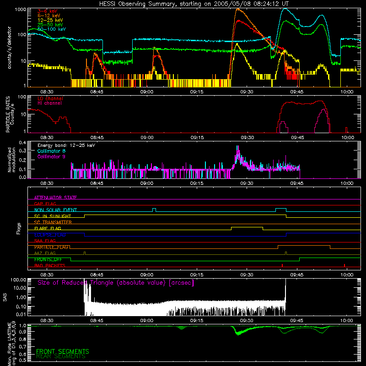This screenshot has height=366, width=366.
Task: Click the 100.00 SAS axis tick label
Action: (x=18, y=280)
